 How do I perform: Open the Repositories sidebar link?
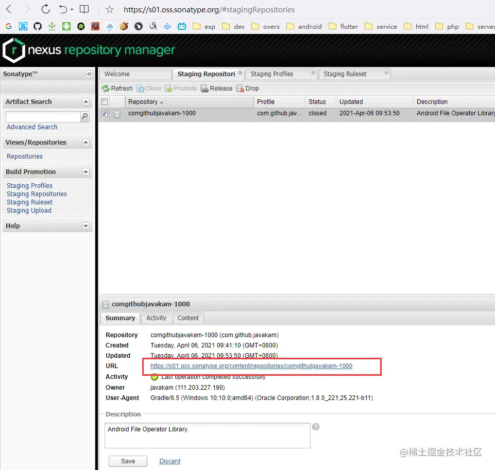click(x=25, y=156)
